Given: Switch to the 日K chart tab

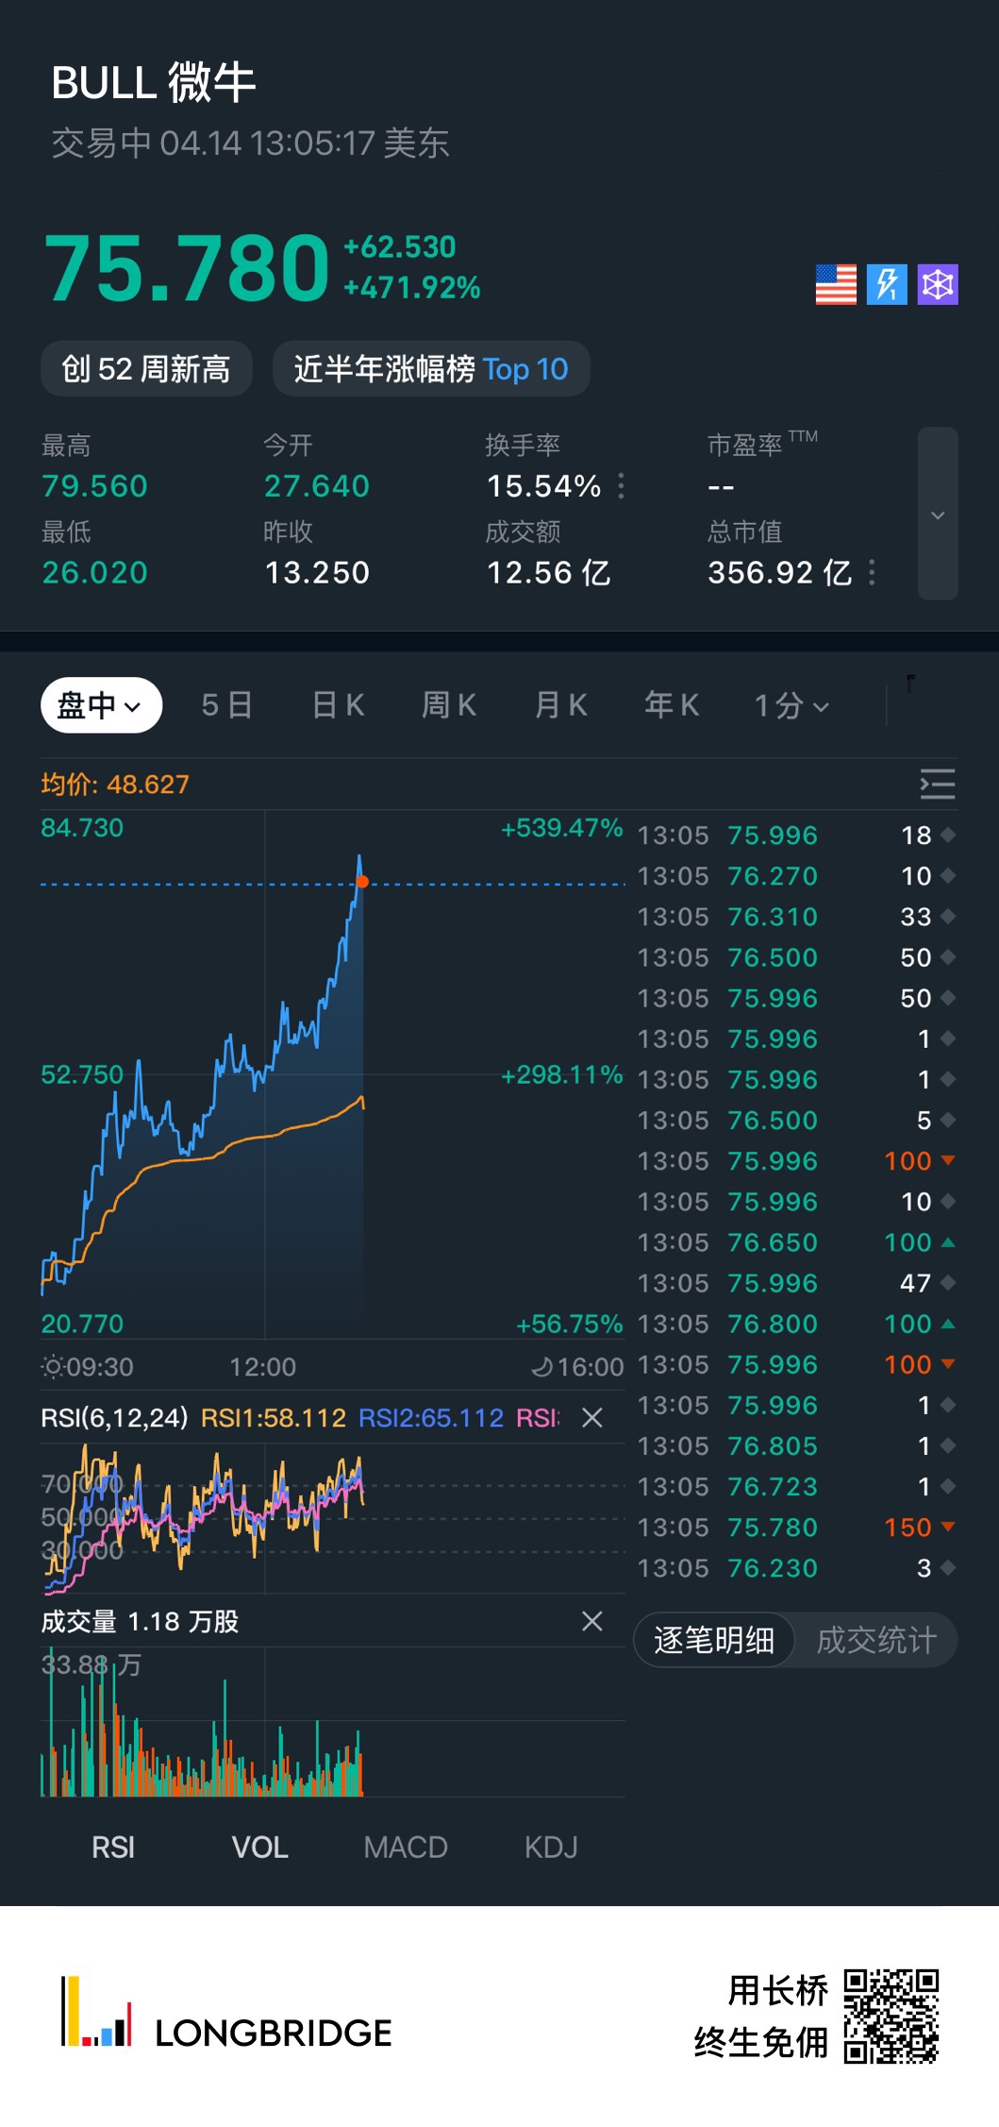Looking at the screenshot, I should click(x=338, y=705).
